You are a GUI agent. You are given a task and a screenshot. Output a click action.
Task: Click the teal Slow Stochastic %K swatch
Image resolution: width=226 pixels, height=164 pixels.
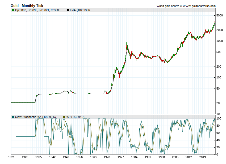pyautogui.click(x=13, y=117)
